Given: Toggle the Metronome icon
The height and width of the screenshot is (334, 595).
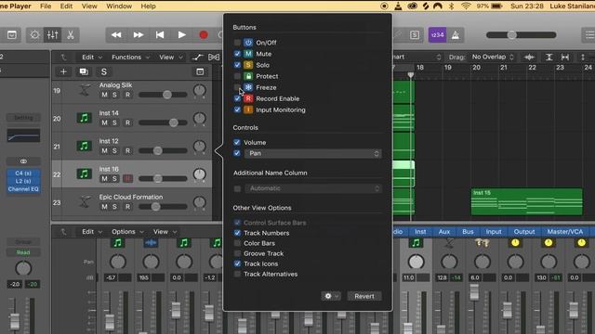Looking at the screenshot, I should point(456,35).
